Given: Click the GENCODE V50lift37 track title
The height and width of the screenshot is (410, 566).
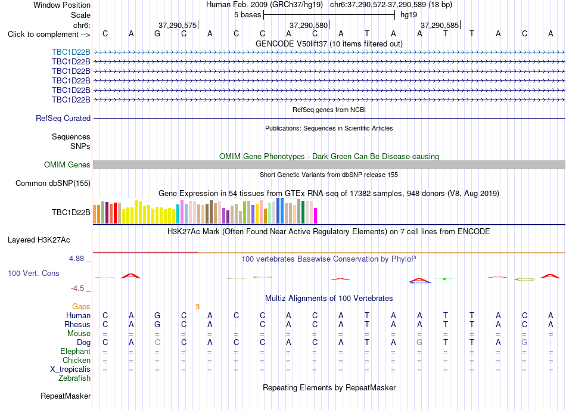Looking at the screenshot, I should point(329,44).
